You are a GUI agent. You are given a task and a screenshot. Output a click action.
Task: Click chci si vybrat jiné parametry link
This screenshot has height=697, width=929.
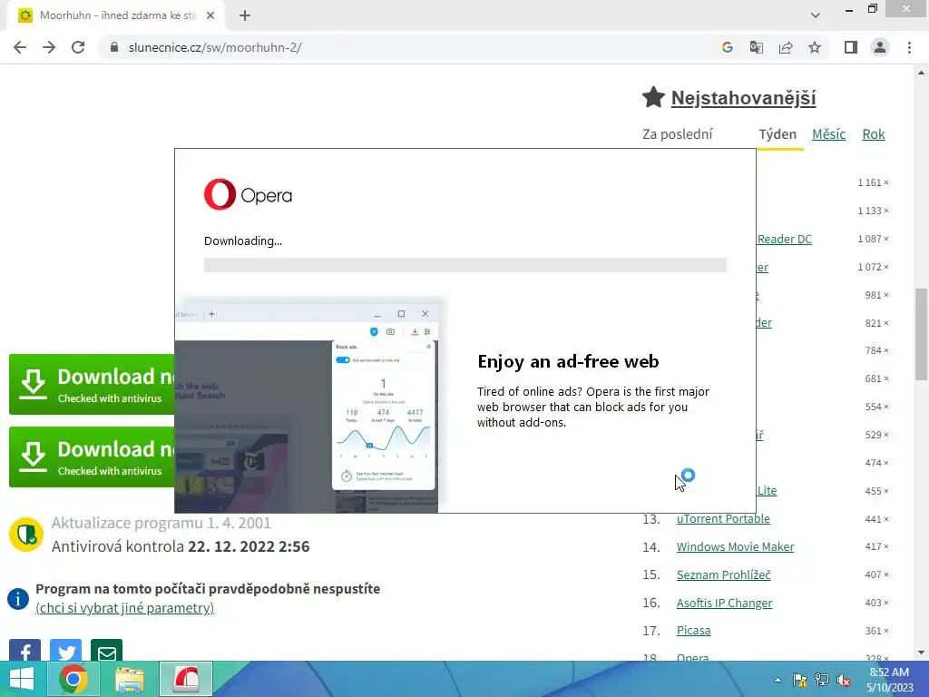coord(124,608)
